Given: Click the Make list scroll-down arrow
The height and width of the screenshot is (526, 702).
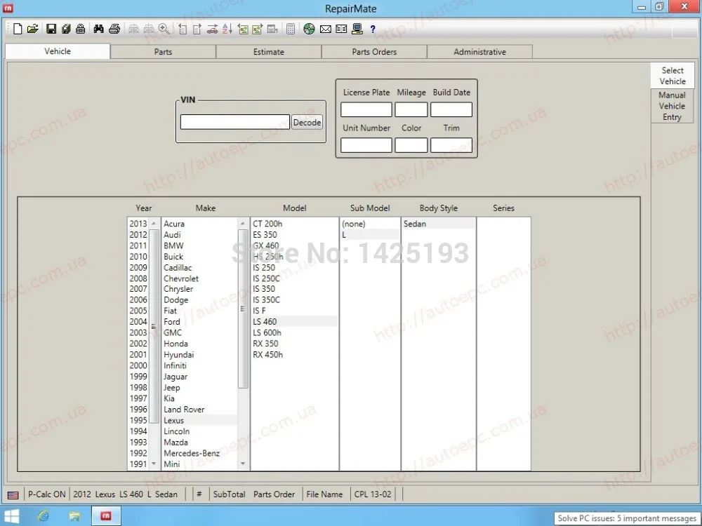Looking at the screenshot, I should coord(243,464).
